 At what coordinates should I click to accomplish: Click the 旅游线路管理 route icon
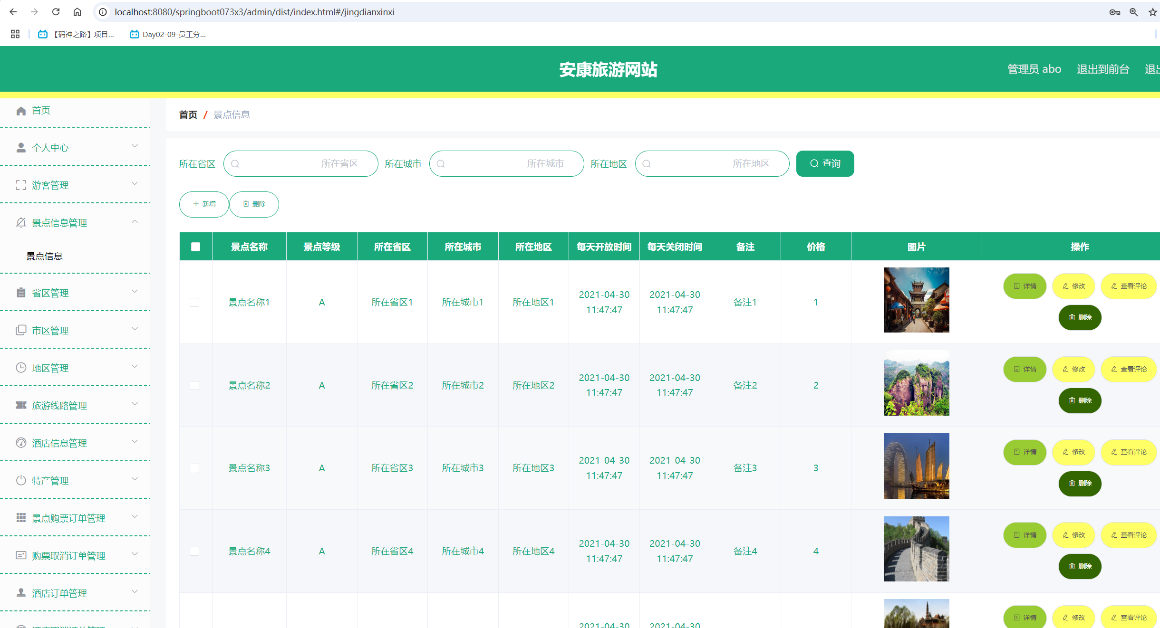[x=21, y=405]
